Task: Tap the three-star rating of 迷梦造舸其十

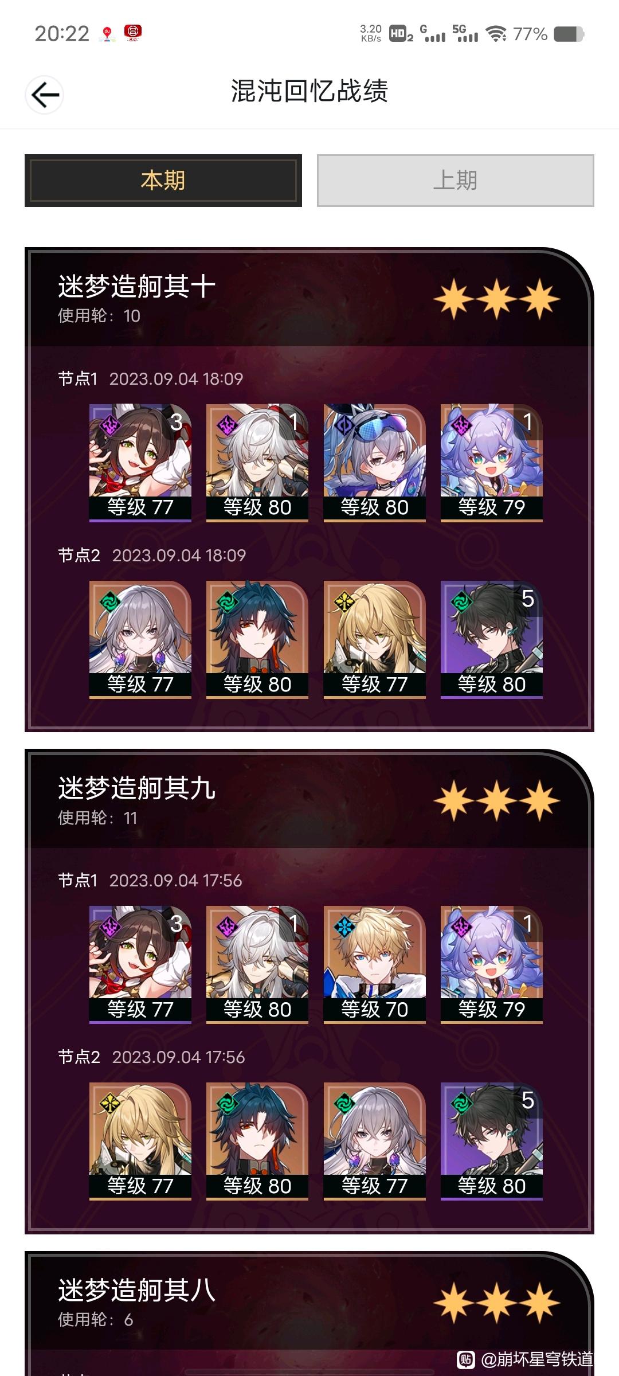Action: click(x=497, y=299)
